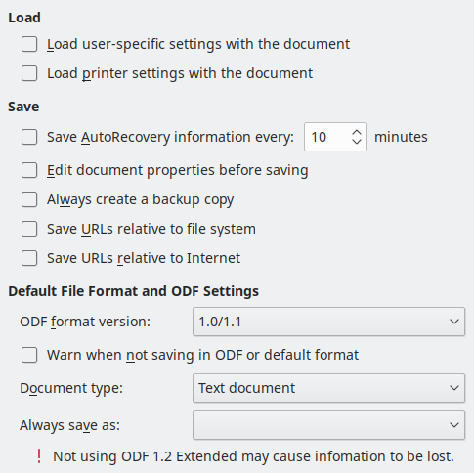Open the Always save as dropdown

click(x=328, y=425)
